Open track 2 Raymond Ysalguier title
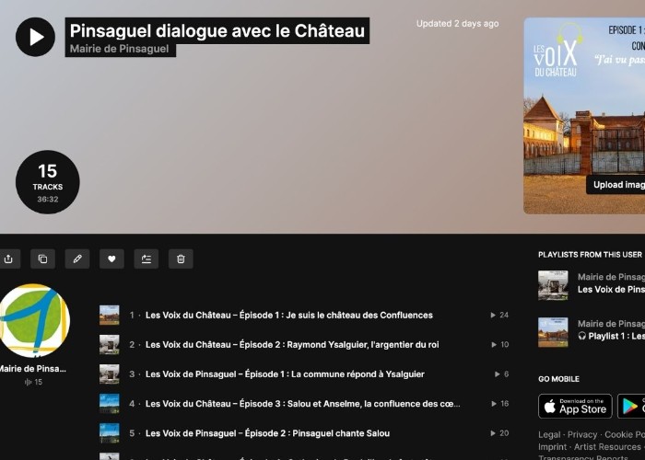 tap(292, 345)
